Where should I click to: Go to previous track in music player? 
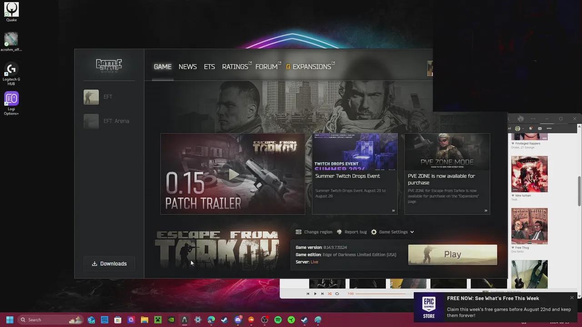pos(308,294)
